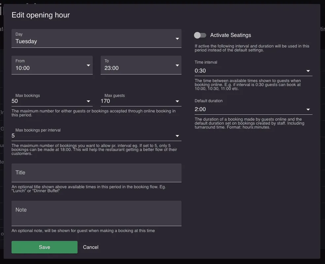Click the helper text mentioning Dinner Buffet
This screenshot has width=325, height=264.
pyautogui.click(x=89, y=189)
